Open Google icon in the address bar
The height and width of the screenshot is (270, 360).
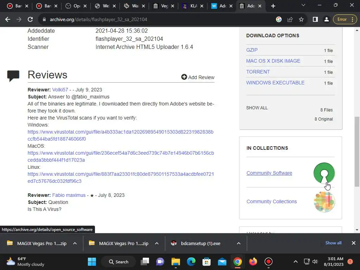(279, 20)
